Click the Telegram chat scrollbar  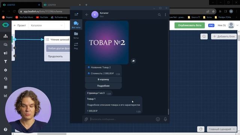pyautogui.click(x=168, y=112)
